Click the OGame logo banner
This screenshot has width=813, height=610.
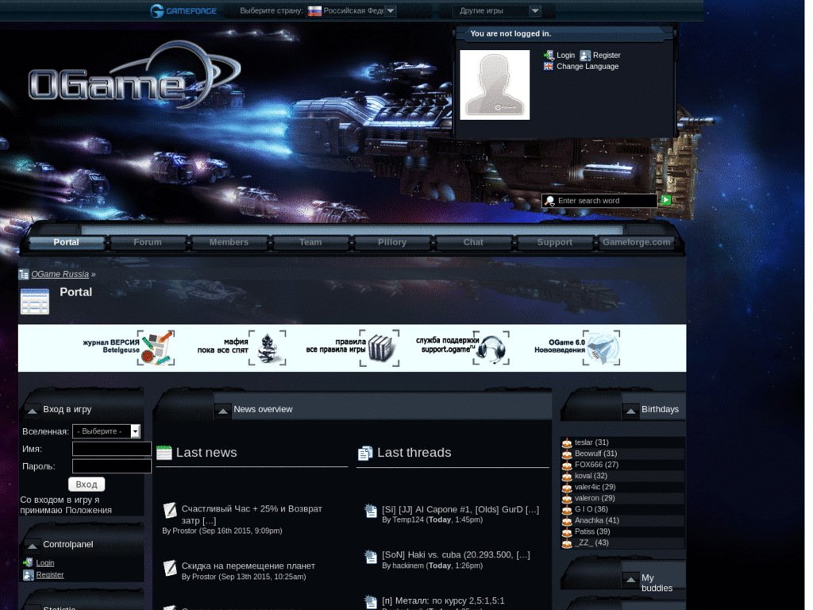[x=133, y=75]
